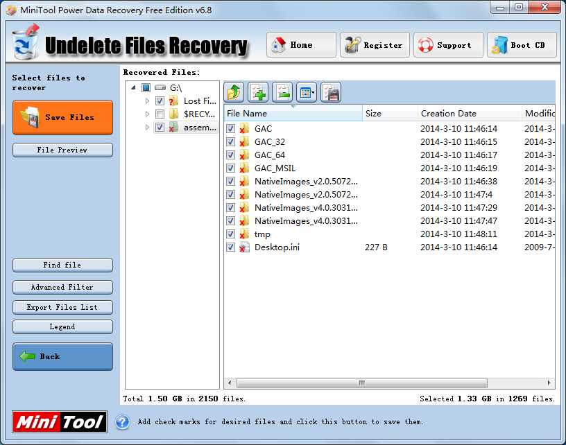The image size is (566, 445).
Task: Uncheck the assem... checkbox in tree
Action: pos(160,128)
